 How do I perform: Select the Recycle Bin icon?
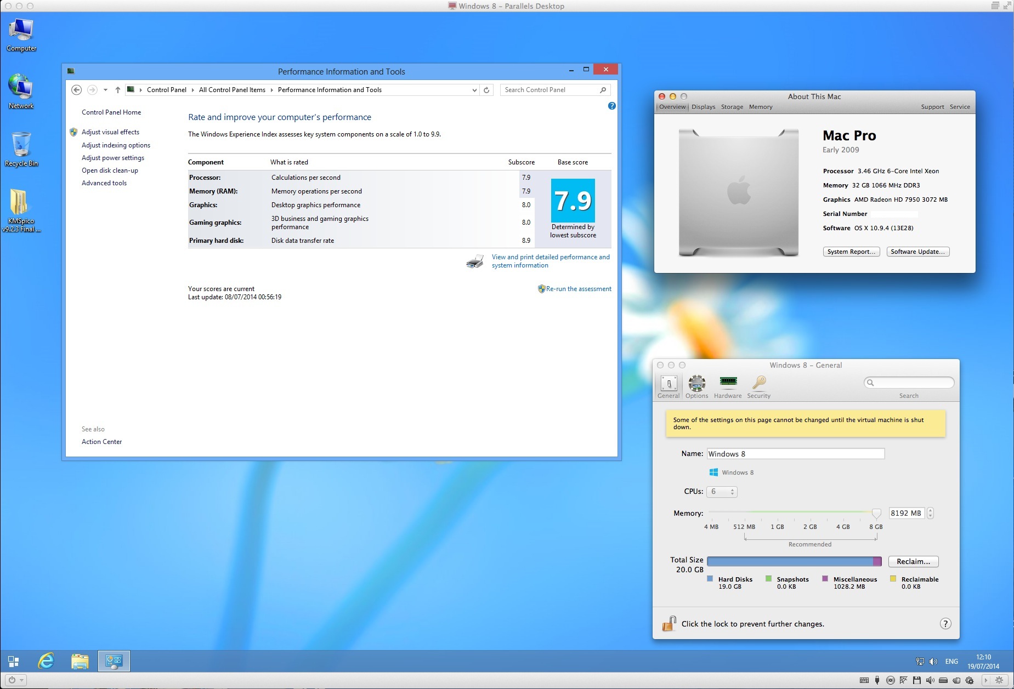coord(21,149)
